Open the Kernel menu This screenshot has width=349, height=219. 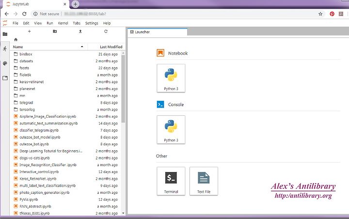click(x=63, y=23)
